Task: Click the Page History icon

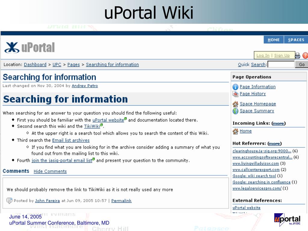Action: pyautogui.click(x=235, y=94)
